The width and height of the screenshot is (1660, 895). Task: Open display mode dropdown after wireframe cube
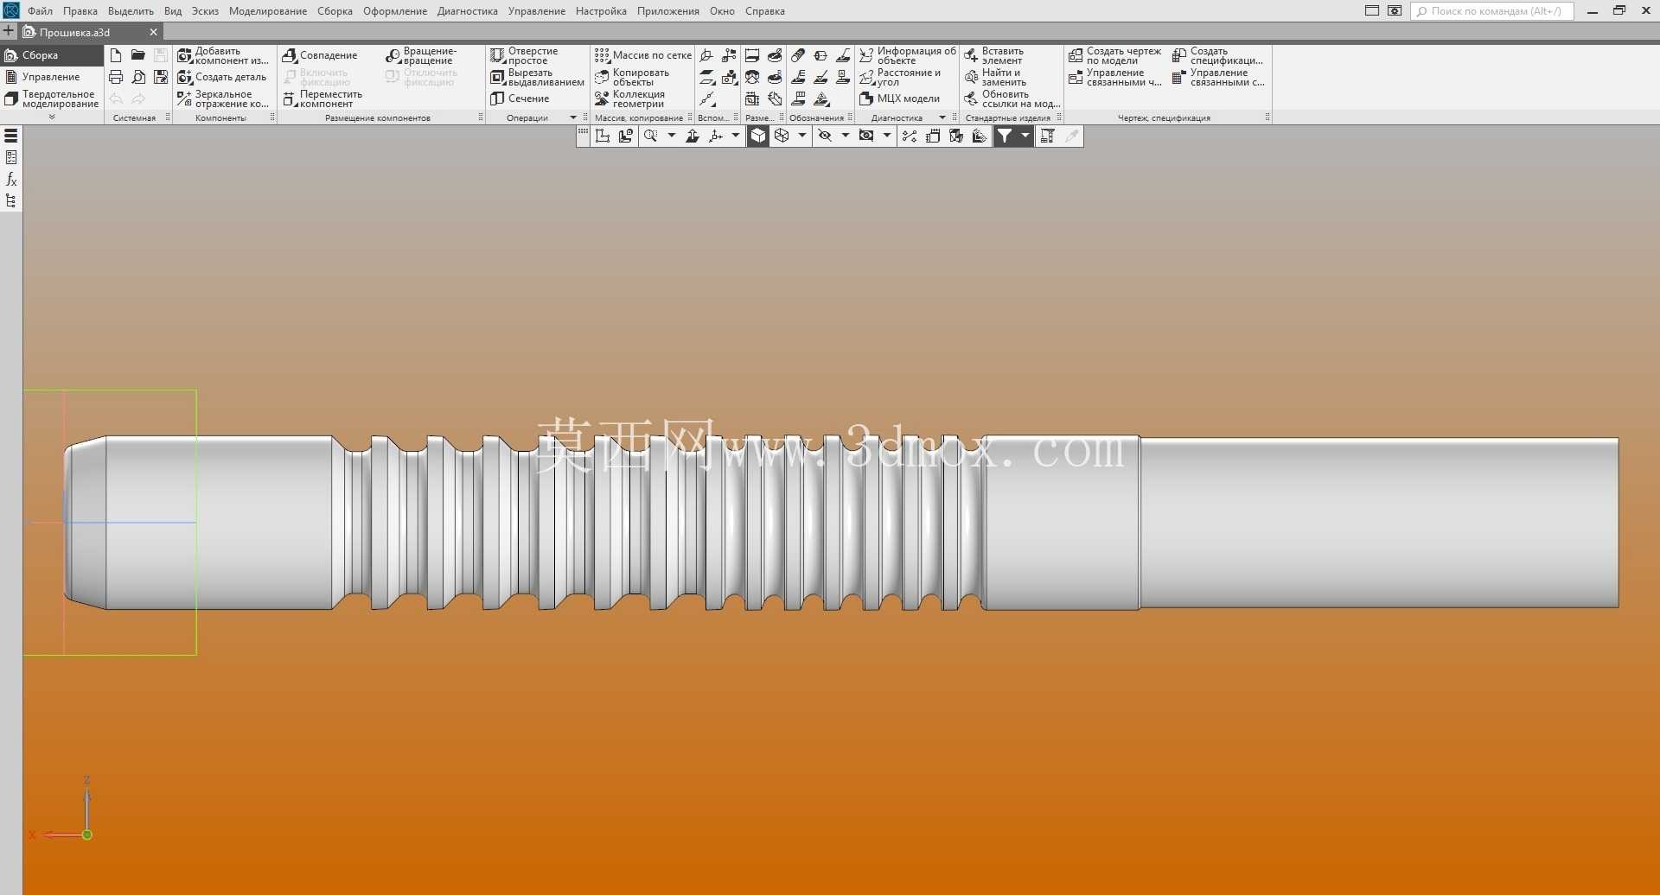tap(802, 136)
